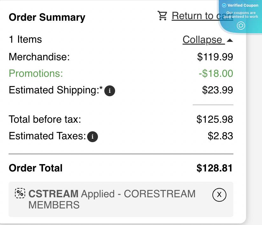The height and width of the screenshot is (225, 262).
Task: Click the $119.99 merchandise price
Action: [x=215, y=57]
